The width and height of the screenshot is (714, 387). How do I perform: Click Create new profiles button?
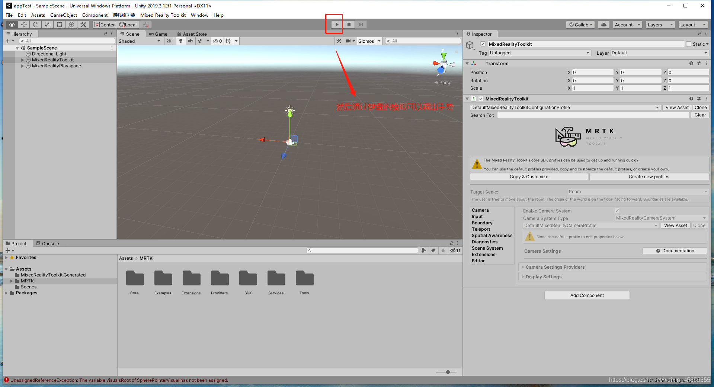[649, 177]
